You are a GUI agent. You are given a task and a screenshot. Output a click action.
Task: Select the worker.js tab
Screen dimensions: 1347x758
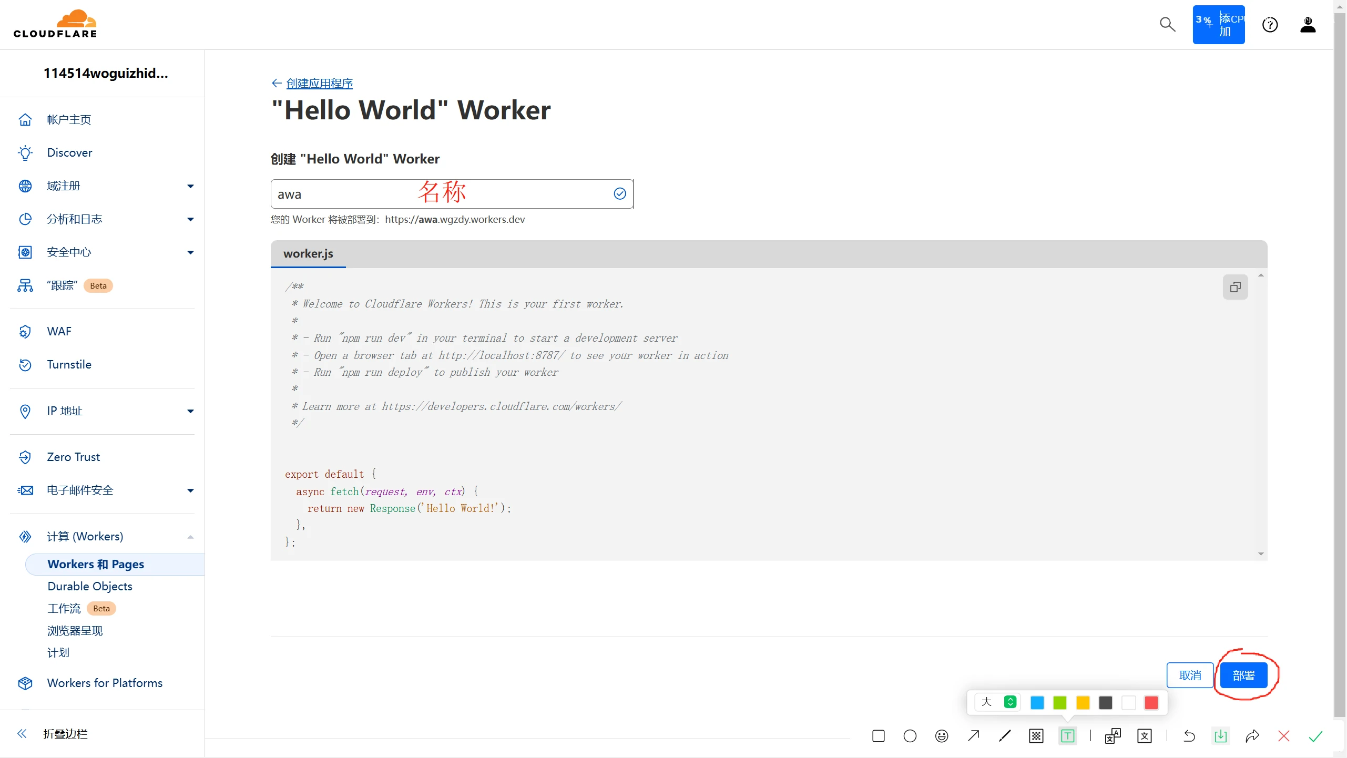(x=308, y=254)
